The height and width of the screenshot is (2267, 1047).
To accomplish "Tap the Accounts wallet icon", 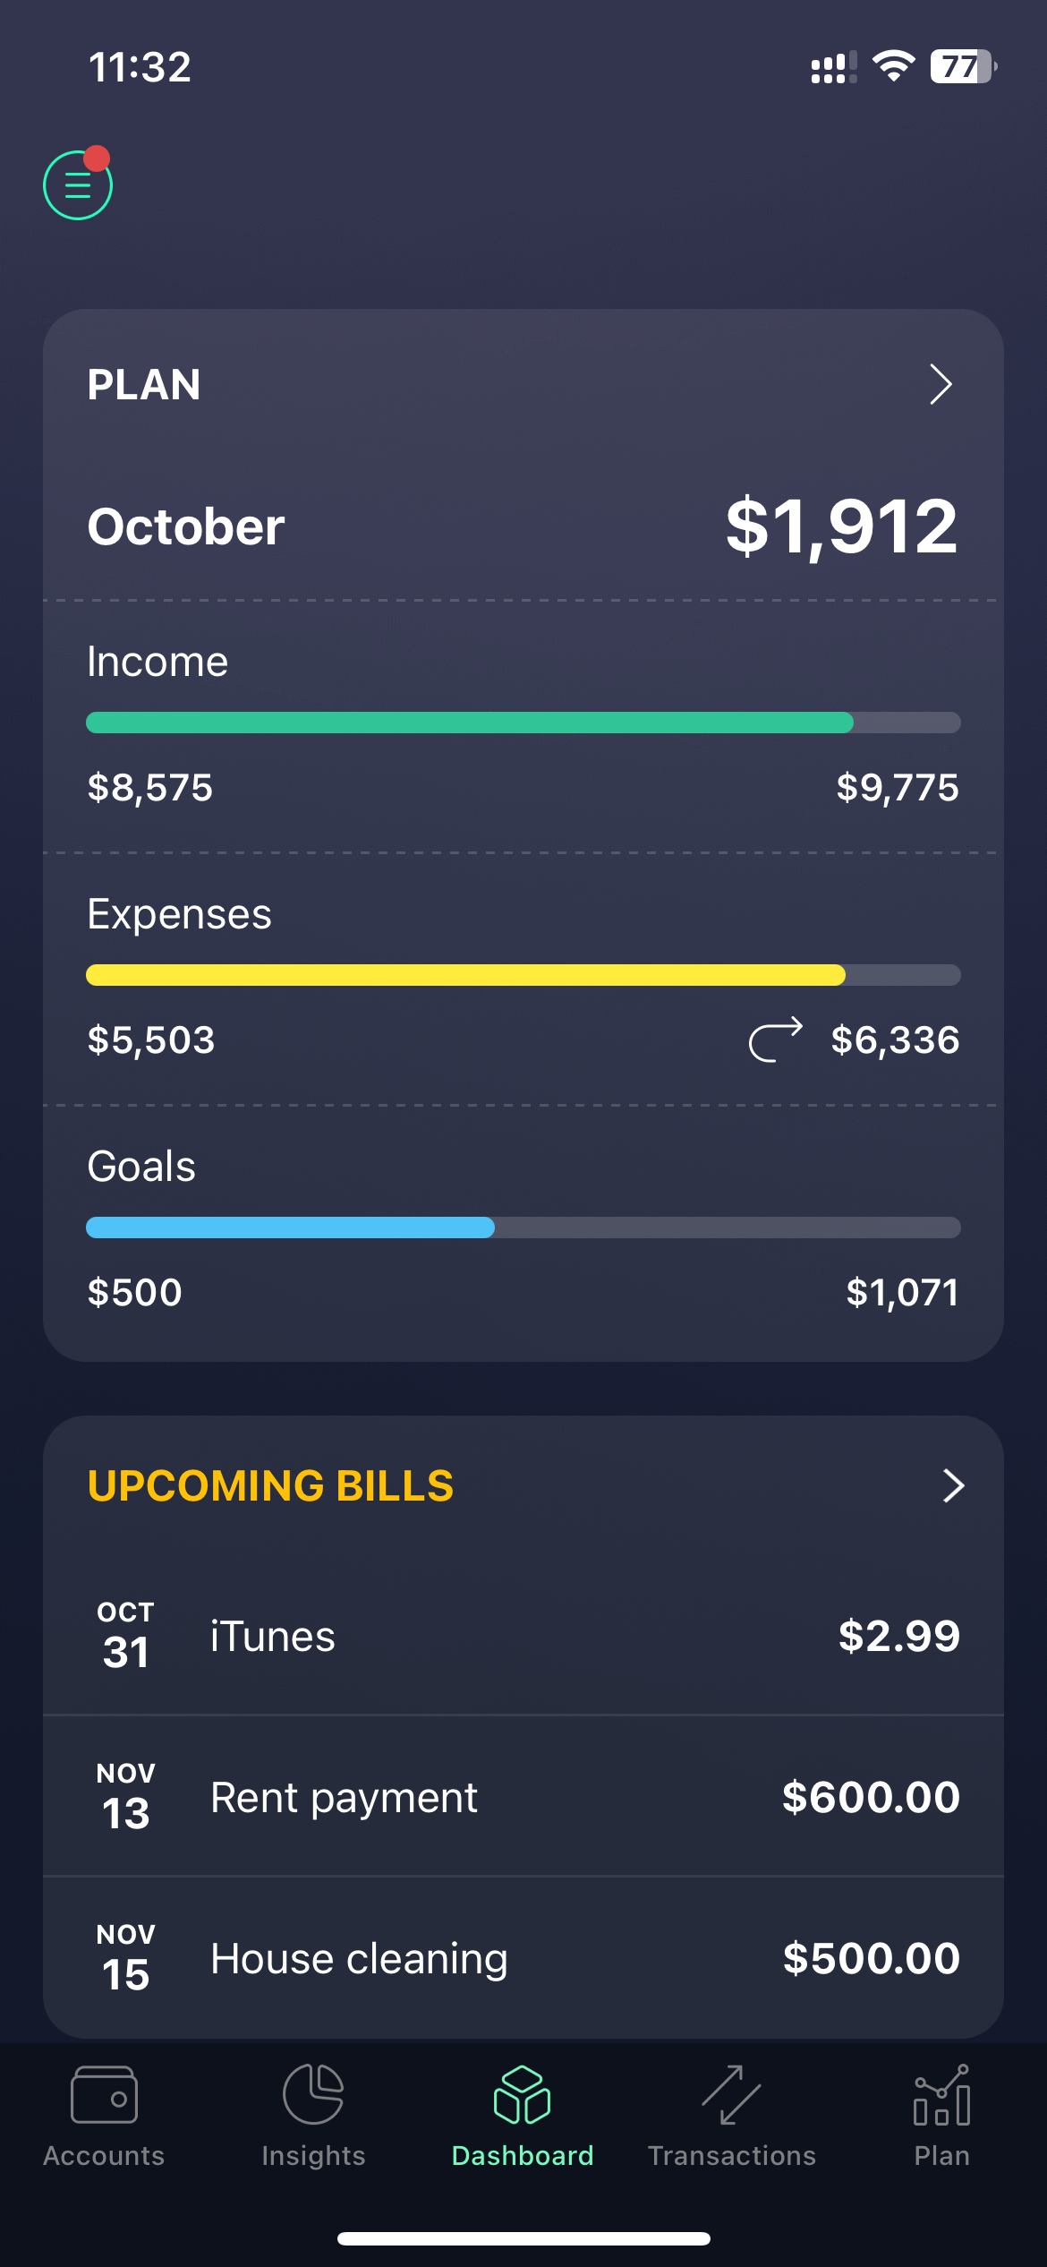I will [x=104, y=2095].
